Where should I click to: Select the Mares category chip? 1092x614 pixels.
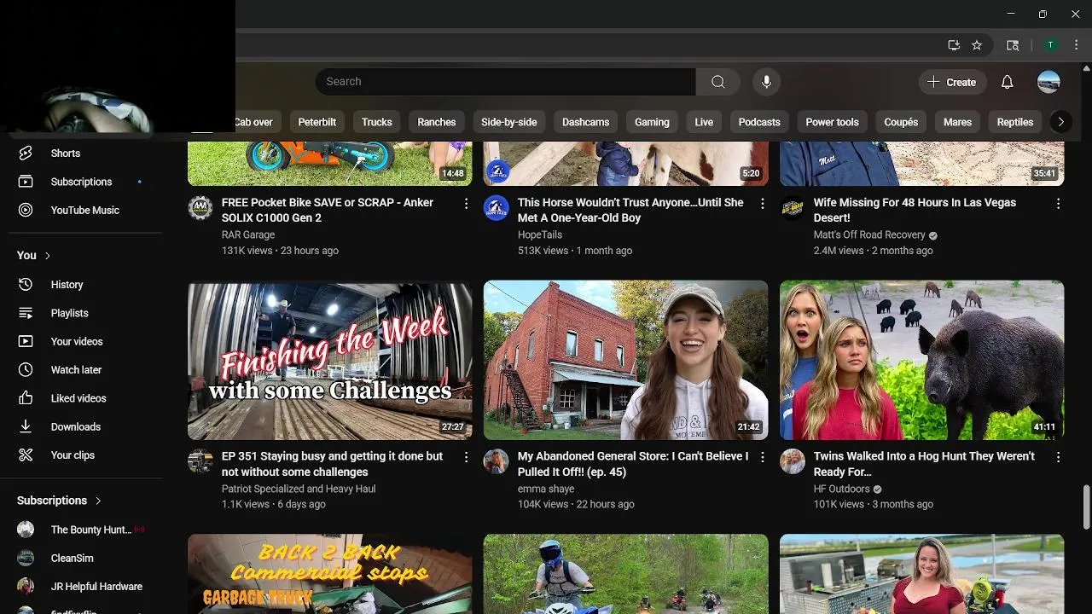[957, 122]
